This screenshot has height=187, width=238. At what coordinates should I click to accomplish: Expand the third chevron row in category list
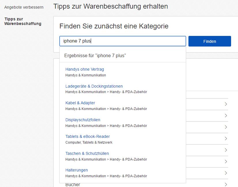pos(226,127)
